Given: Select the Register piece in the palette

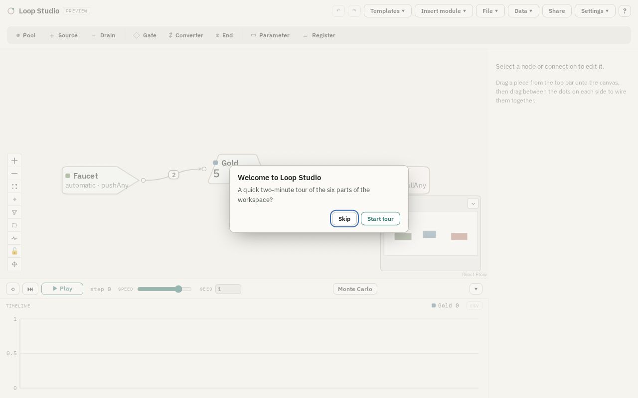Looking at the screenshot, I should pyautogui.click(x=319, y=35).
